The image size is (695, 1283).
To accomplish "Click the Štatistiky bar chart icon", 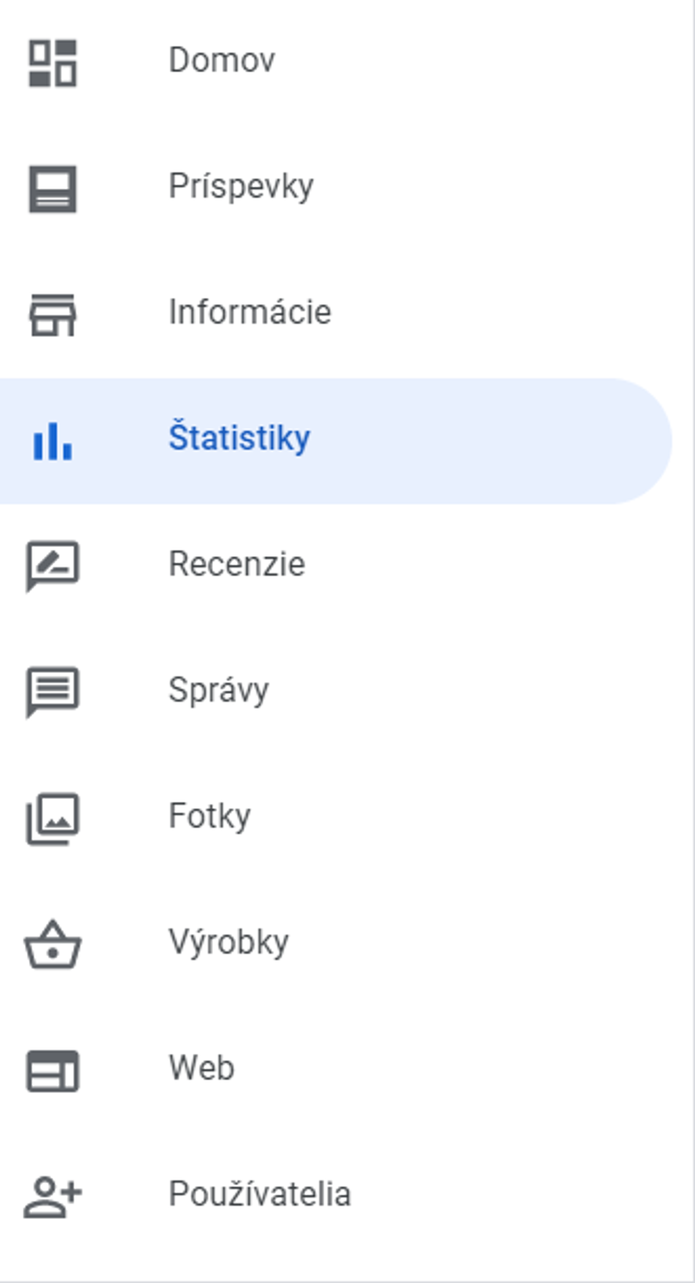I will pos(53,441).
